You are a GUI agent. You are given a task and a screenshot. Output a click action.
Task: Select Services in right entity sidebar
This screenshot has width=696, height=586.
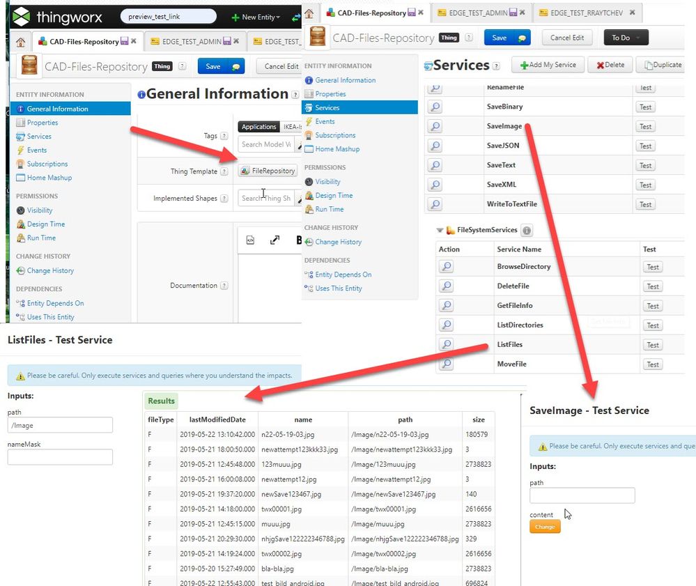[x=359, y=107]
